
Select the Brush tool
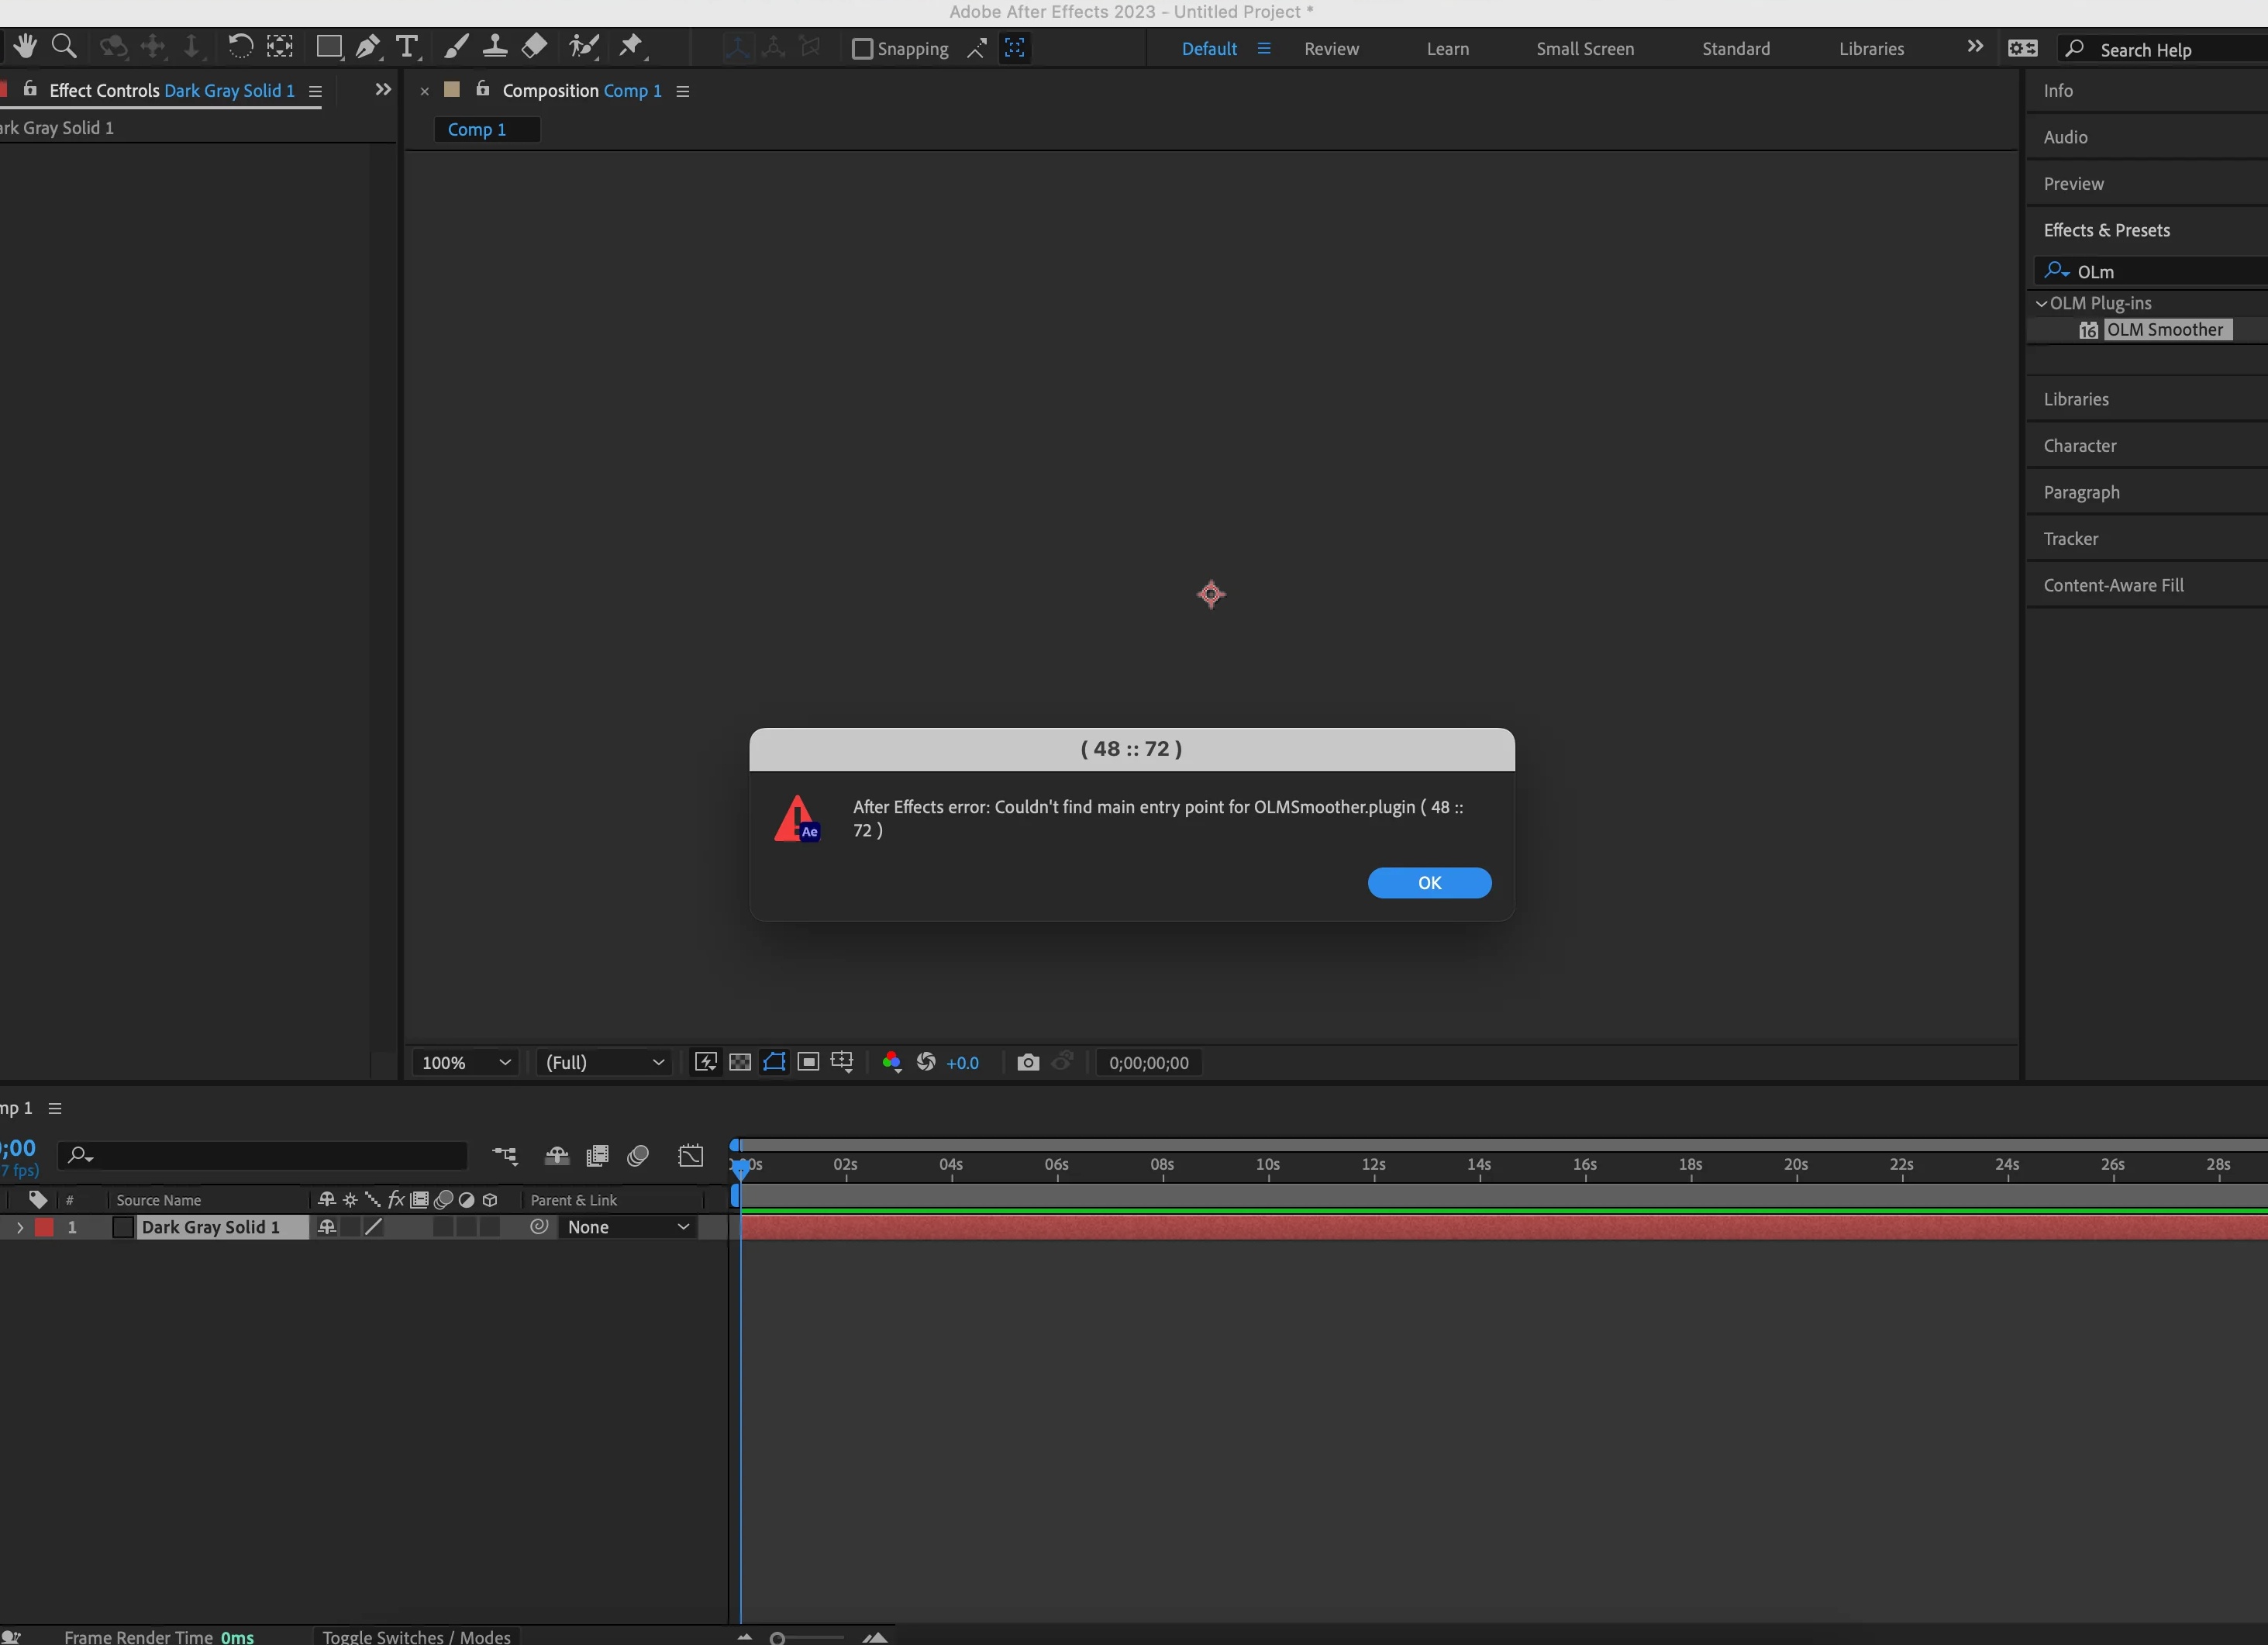point(456,46)
